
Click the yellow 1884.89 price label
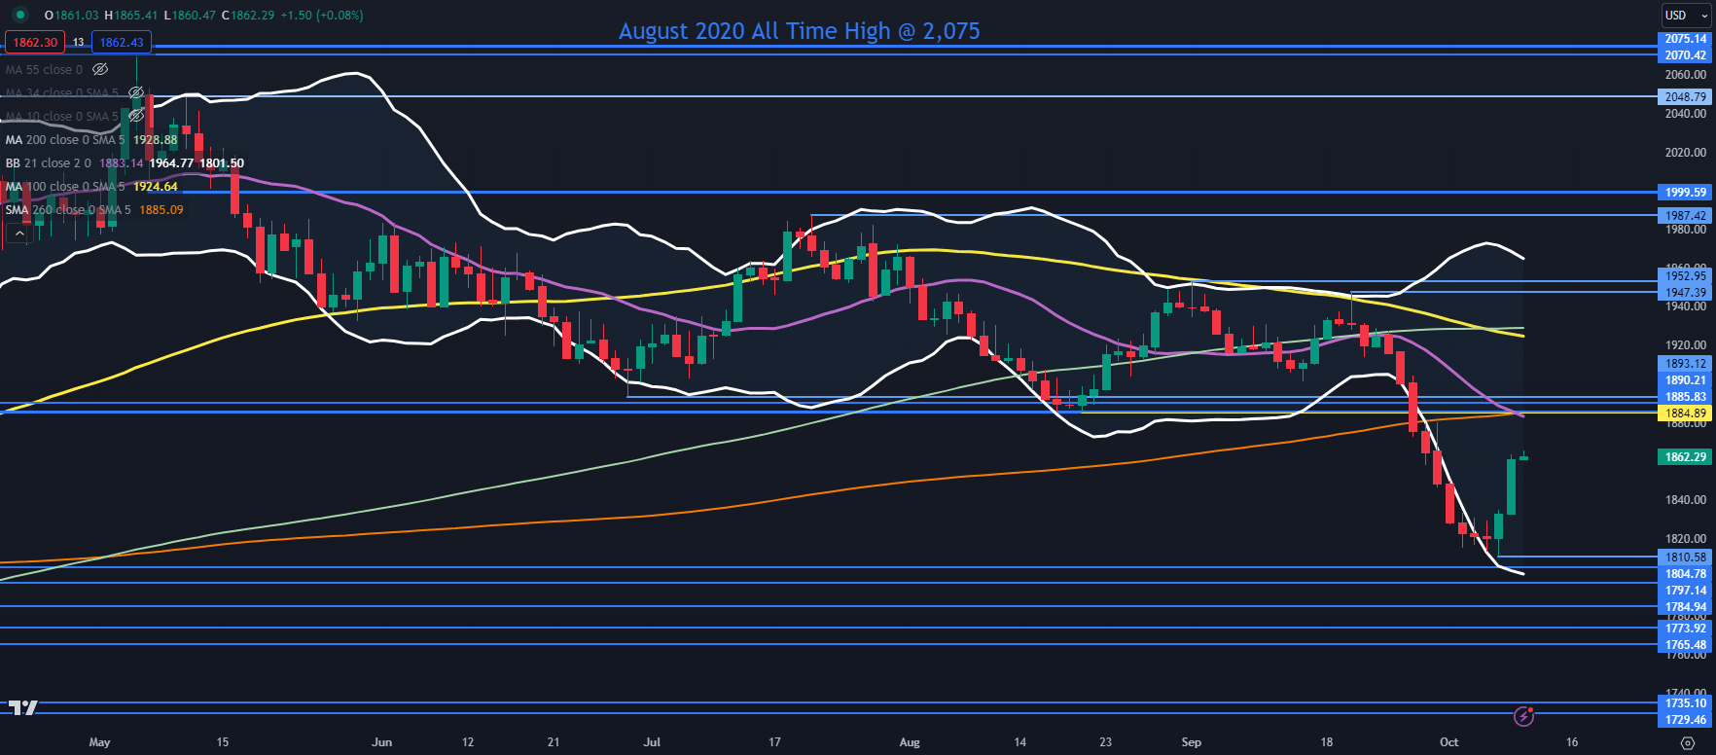[1685, 413]
